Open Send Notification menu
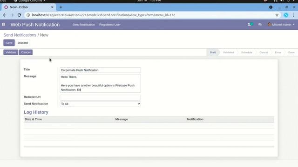298x167 pixels. click(83, 25)
